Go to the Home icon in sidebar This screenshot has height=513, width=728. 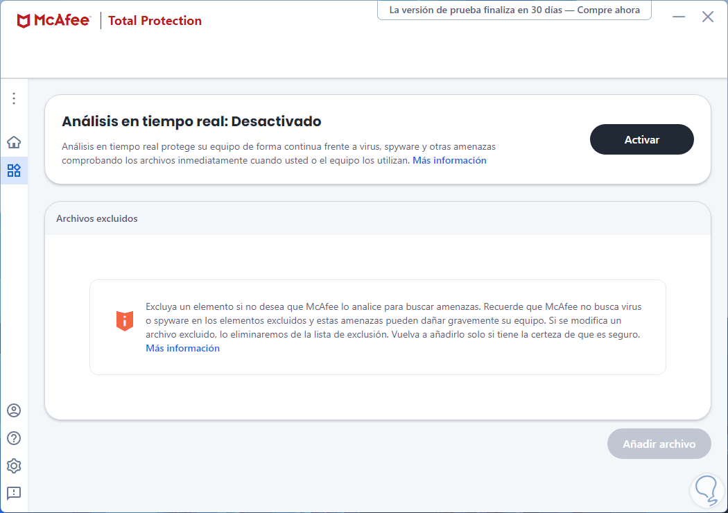point(14,142)
